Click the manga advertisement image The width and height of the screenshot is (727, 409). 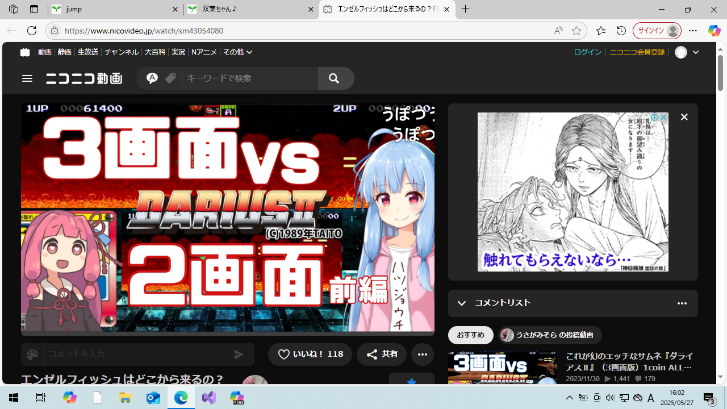point(573,192)
